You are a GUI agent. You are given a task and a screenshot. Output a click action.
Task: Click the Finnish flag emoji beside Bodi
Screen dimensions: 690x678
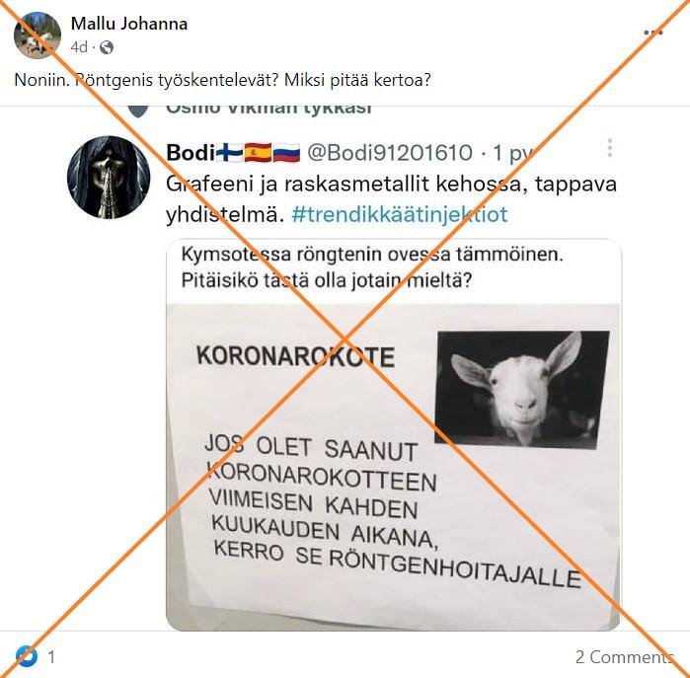point(228,153)
